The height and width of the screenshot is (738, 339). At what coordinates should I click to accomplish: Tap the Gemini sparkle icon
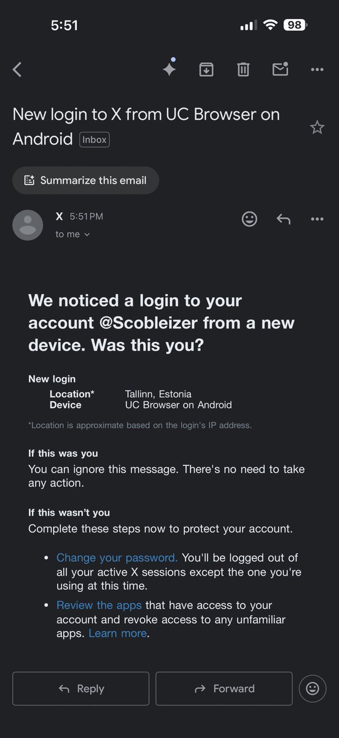click(169, 69)
